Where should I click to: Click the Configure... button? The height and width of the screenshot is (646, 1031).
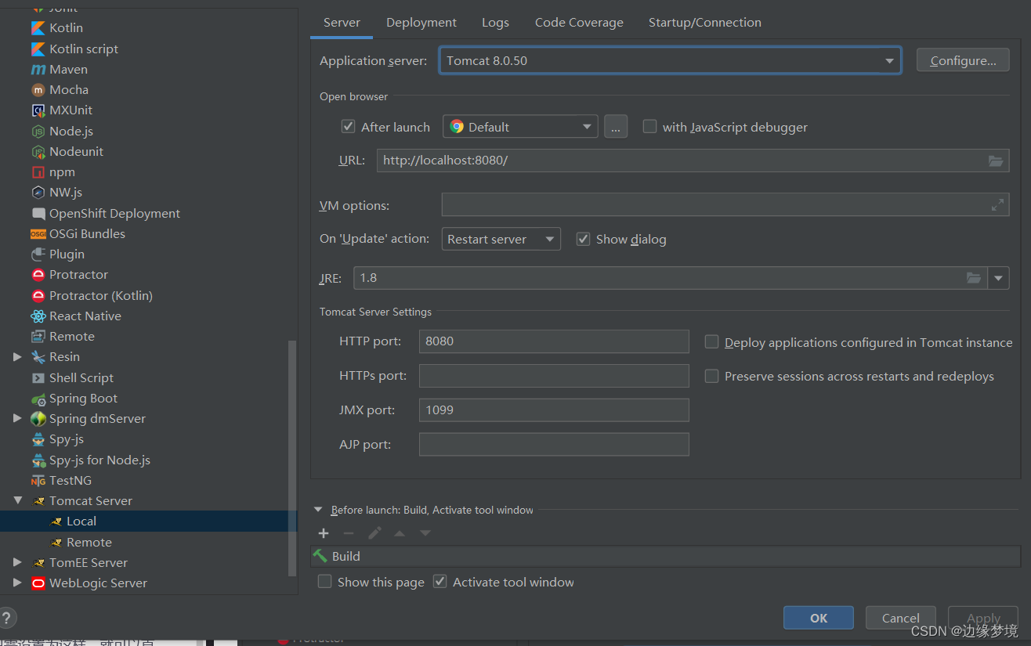(x=963, y=60)
